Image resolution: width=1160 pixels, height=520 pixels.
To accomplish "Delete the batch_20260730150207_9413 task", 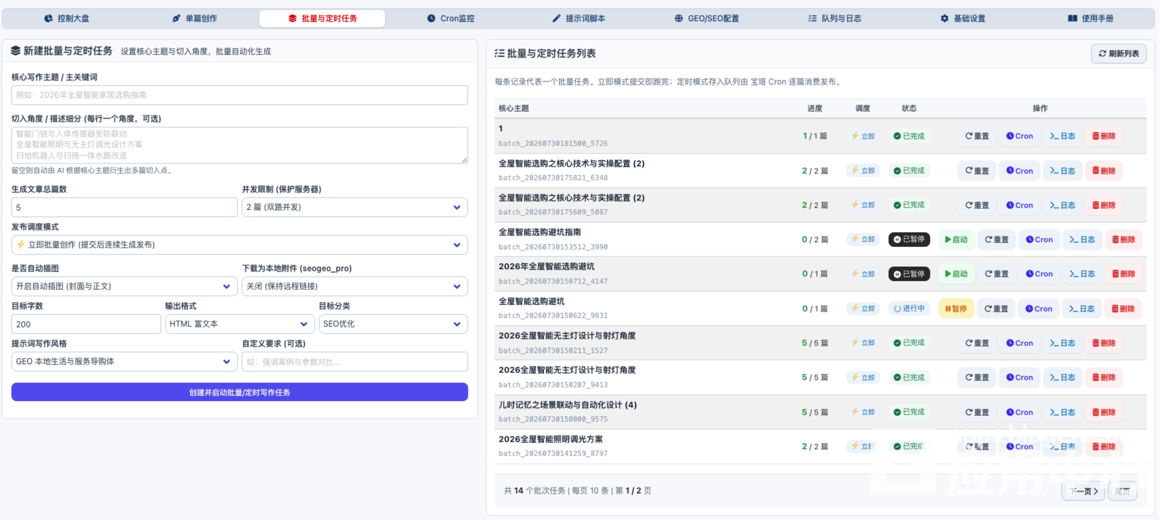I will pyautogui.click(x=1103, y=377).
